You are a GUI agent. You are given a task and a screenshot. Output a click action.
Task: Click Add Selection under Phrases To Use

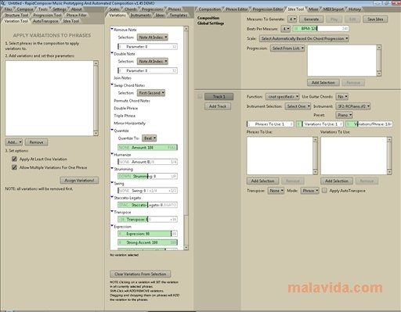pyautogui.click(x=262, y=181)
